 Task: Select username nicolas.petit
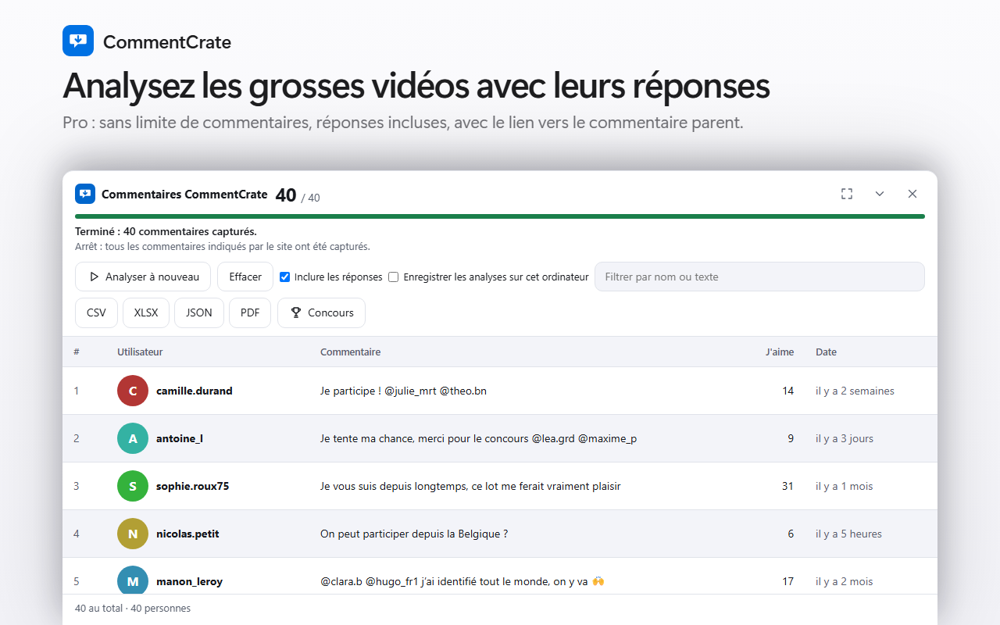pos(187,534)
